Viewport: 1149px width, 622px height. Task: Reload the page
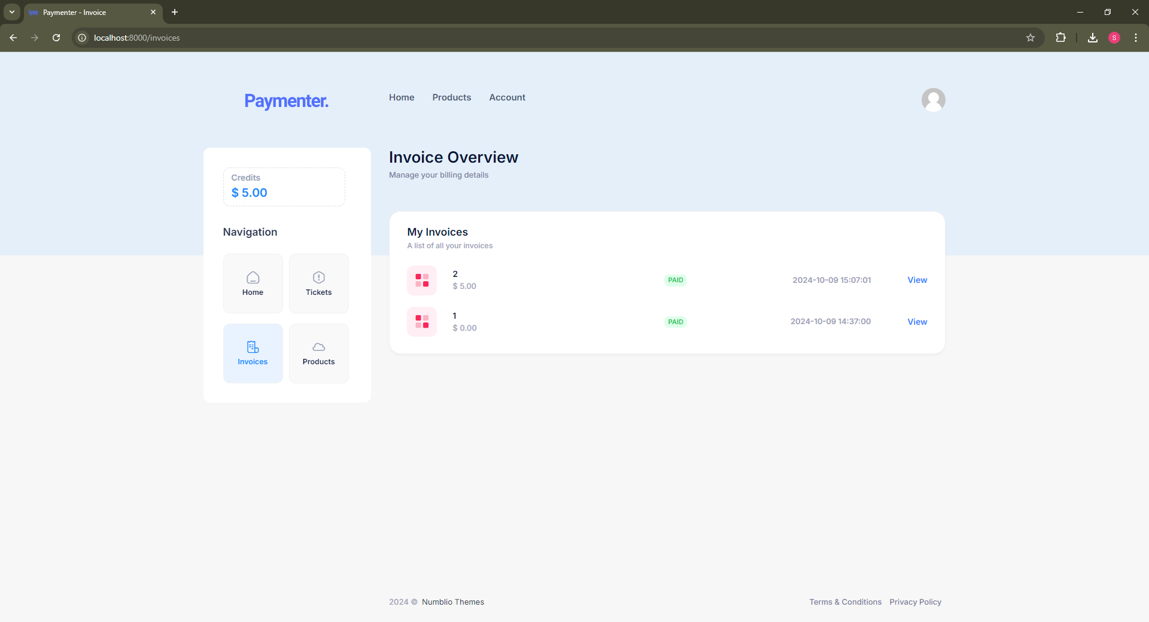tap(56, 38)
